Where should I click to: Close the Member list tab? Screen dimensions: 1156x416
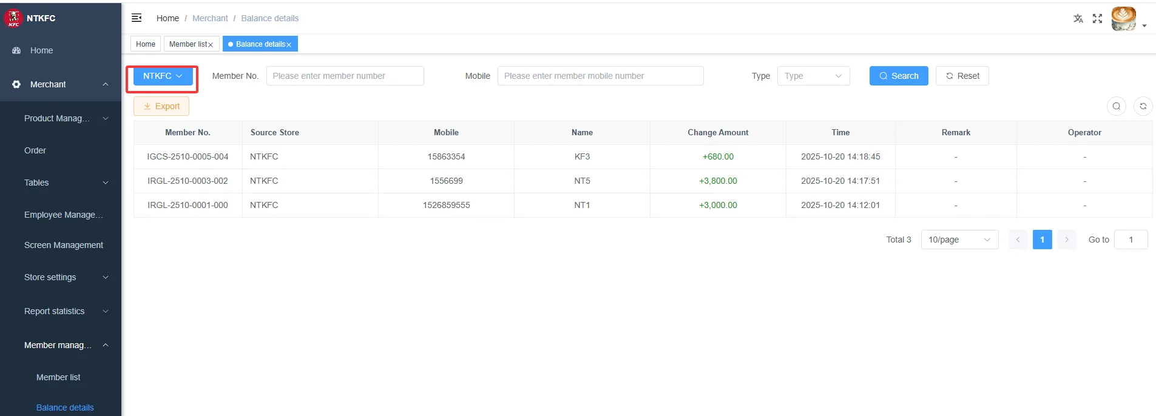211,45
